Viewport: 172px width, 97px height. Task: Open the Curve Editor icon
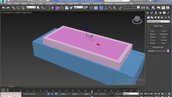point(163,8)
